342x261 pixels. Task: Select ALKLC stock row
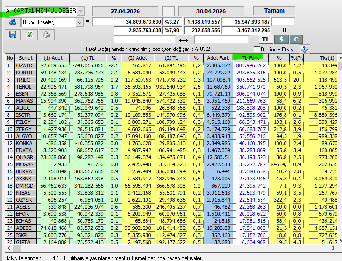coord(171,108)
